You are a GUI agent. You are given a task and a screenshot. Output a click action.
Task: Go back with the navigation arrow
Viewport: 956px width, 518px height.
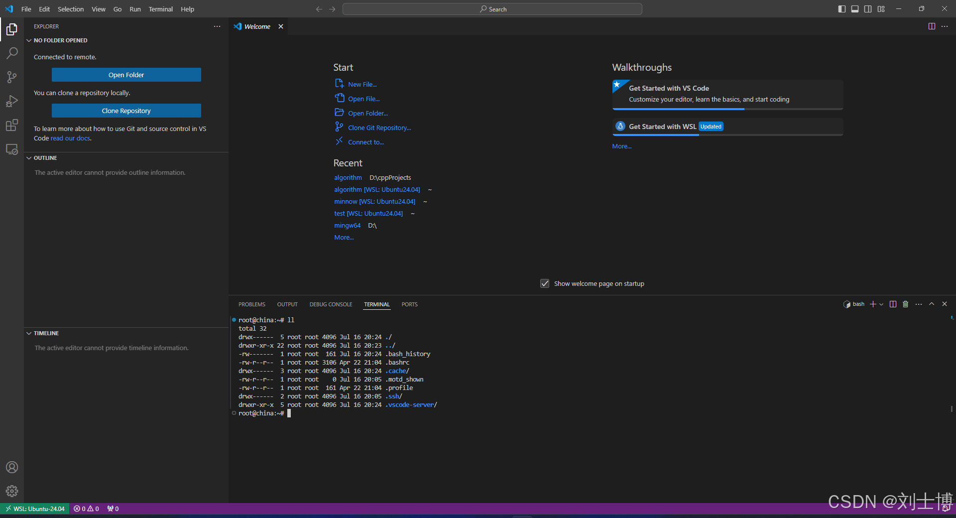tap(319, 9)
